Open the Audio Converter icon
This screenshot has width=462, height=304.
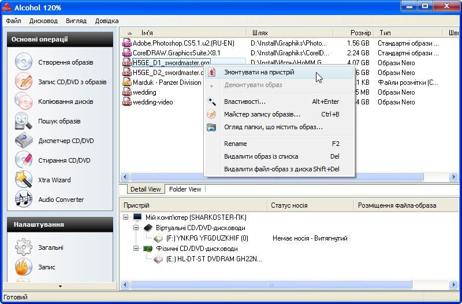(24, 199)
